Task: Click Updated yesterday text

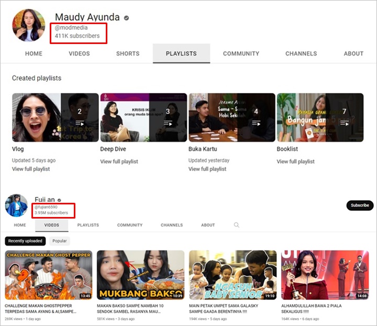Action: (209, 160)
